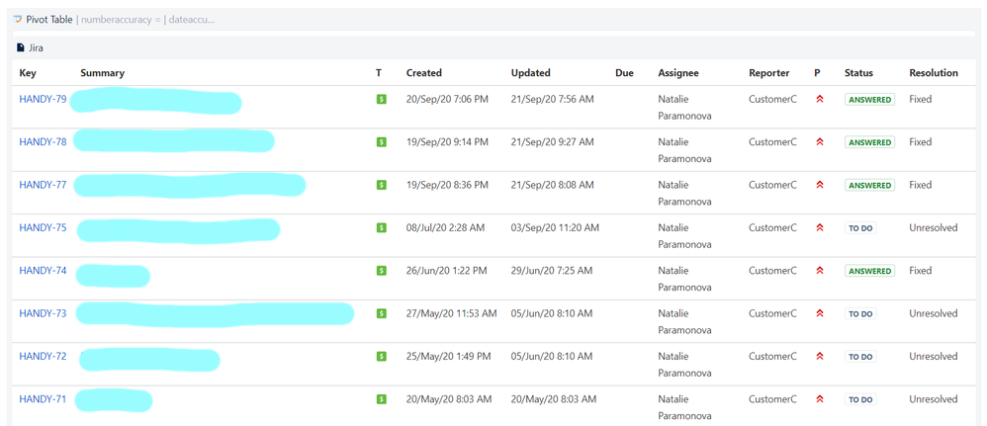The width and height of the screenshot is (987, 426).
Task: Click the Updated column header
Action: [531, 73]
